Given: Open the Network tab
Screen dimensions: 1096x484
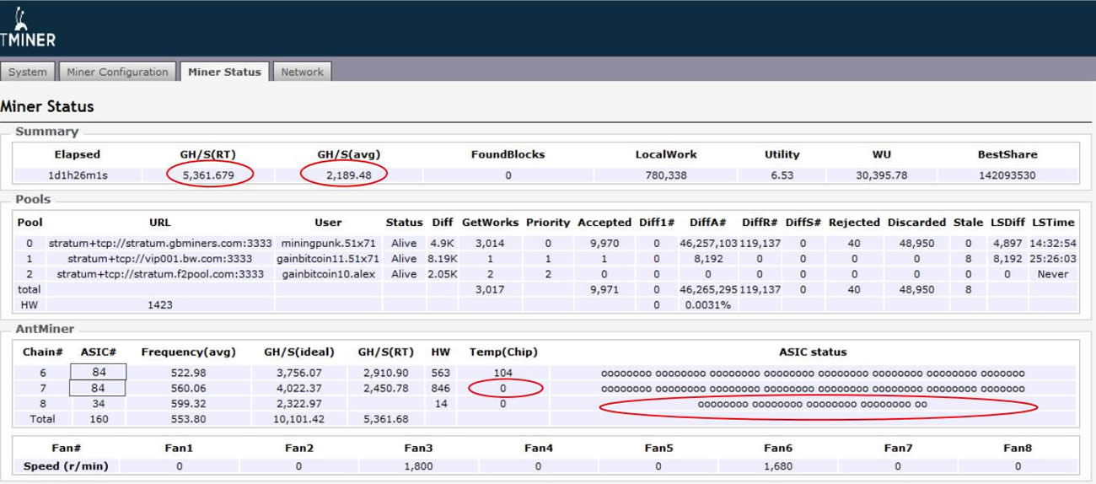Looking at the screenshot, I should coord(302,72).
